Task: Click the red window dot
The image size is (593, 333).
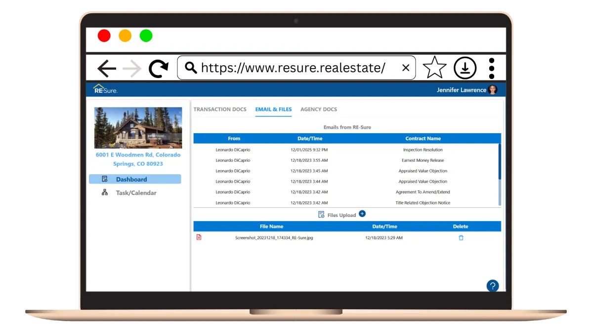Action: tap(104, 36)
